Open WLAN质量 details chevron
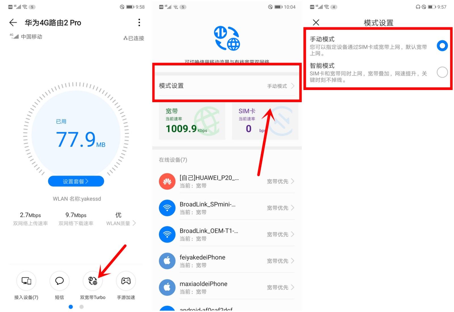 tap(134, 223)
